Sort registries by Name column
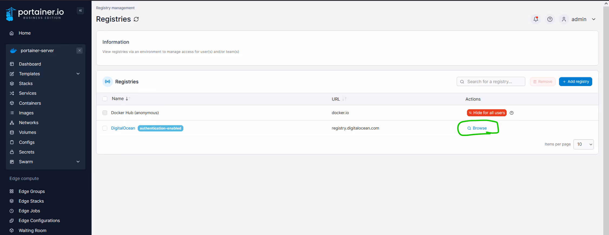The height and width of the screenshot is (235, 609). coord(121,99)
